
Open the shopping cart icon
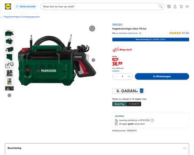point(181,7)
